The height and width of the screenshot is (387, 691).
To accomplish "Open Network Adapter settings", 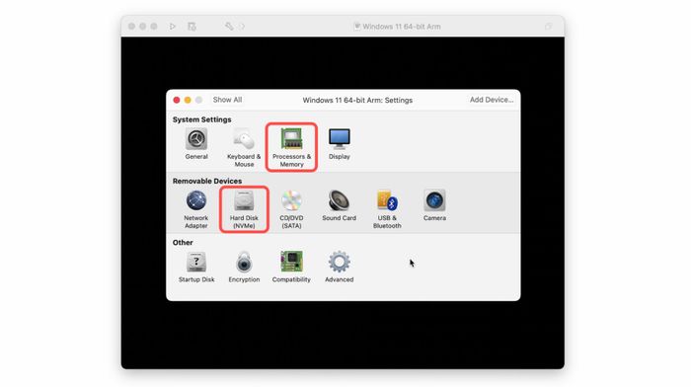I will tap(196, 209).
